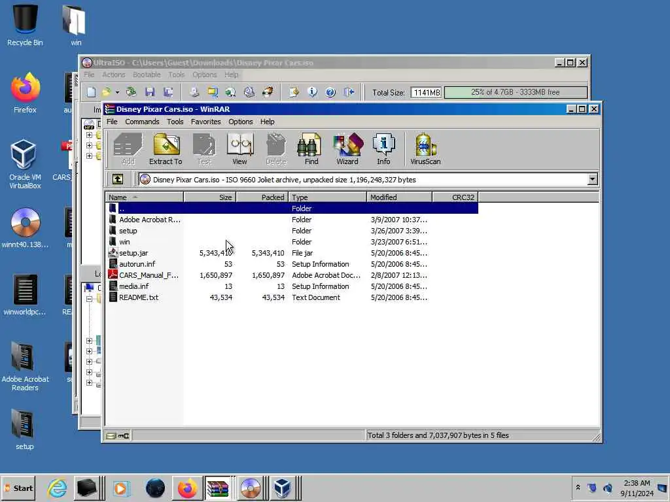Click the Open folder icon in UltraISO
This screenshot has width=670, height=502.
[106, 92]
